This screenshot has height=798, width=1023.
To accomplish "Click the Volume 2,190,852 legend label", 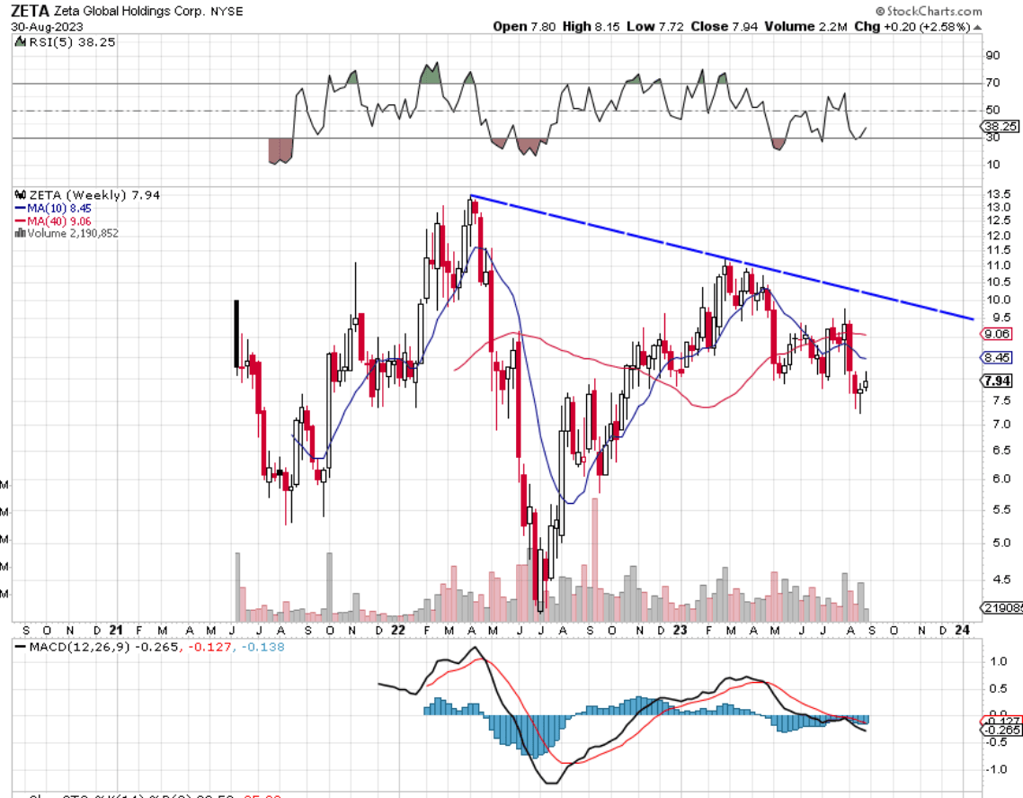I will 73,233.
